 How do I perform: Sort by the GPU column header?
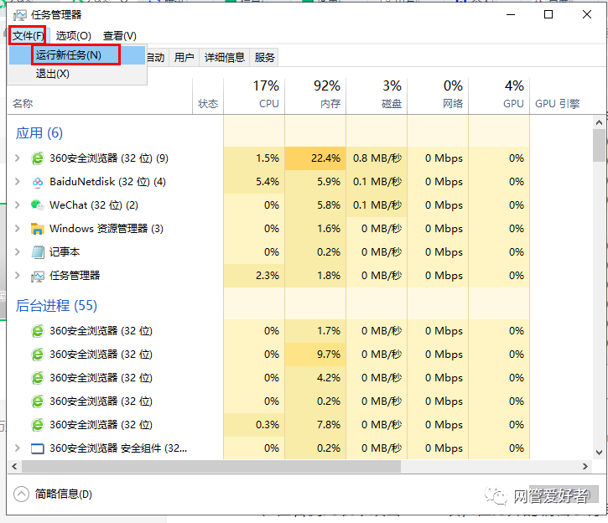coord(499,96)
